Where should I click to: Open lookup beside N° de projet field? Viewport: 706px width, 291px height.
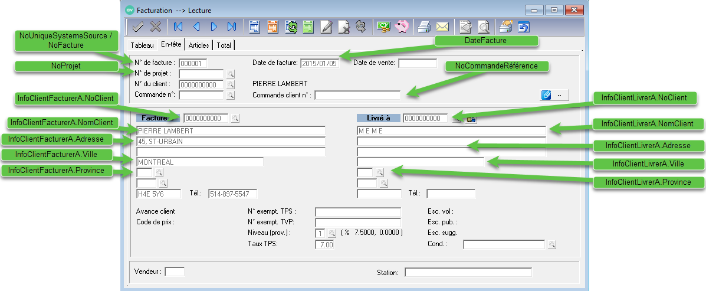click(230, 74)
